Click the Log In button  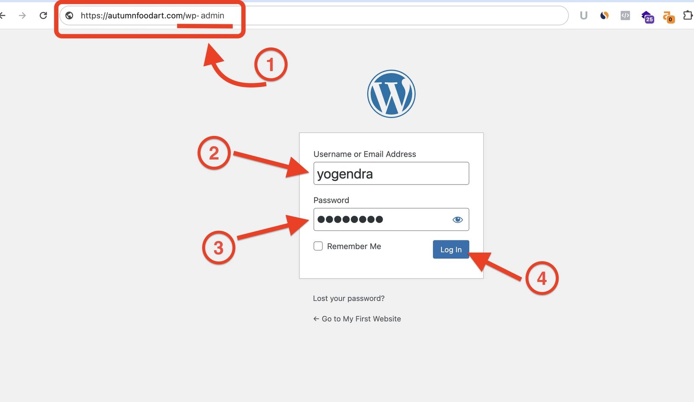tap(451, 250)
